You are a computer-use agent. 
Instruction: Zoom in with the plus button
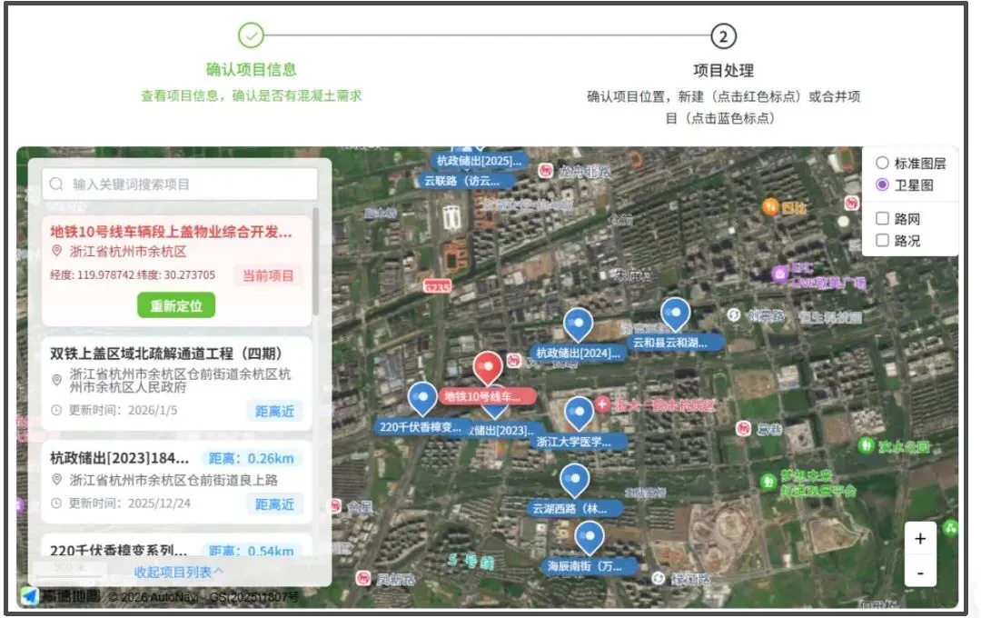[x=919, y=539]
